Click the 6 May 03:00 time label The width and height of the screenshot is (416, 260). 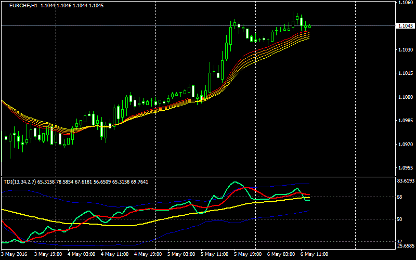click(281, 254)
